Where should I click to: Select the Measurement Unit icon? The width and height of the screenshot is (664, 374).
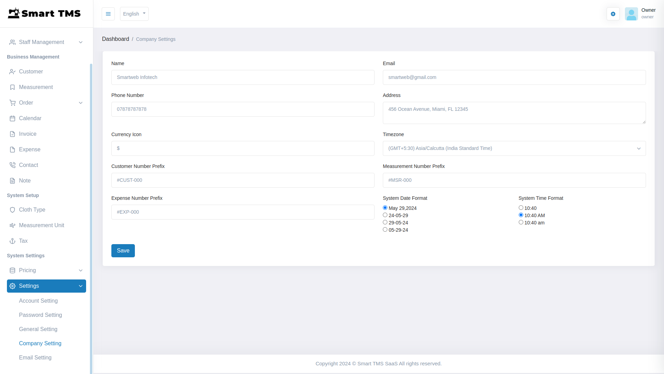(12, 225)
